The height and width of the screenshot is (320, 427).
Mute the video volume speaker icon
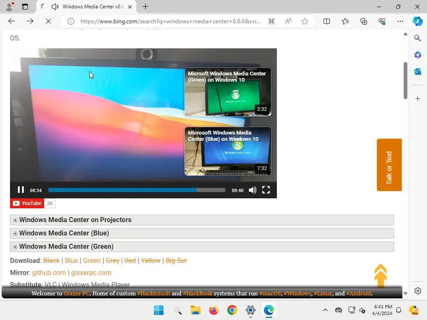[252, 190]
